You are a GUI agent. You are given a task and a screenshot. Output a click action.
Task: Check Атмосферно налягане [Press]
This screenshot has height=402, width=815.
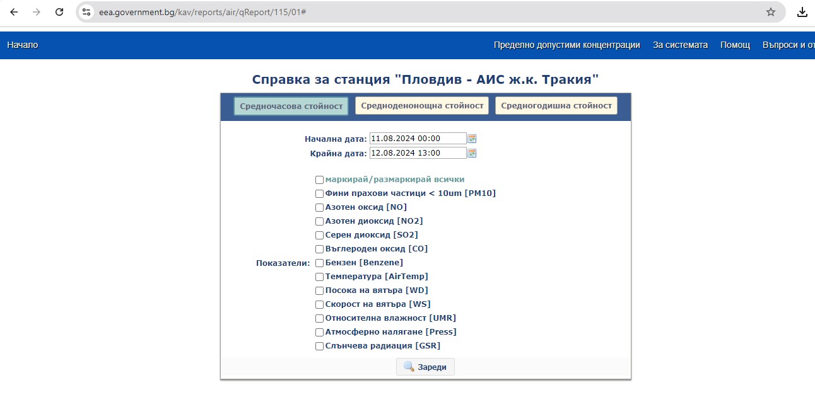click(x=319, y=333)
